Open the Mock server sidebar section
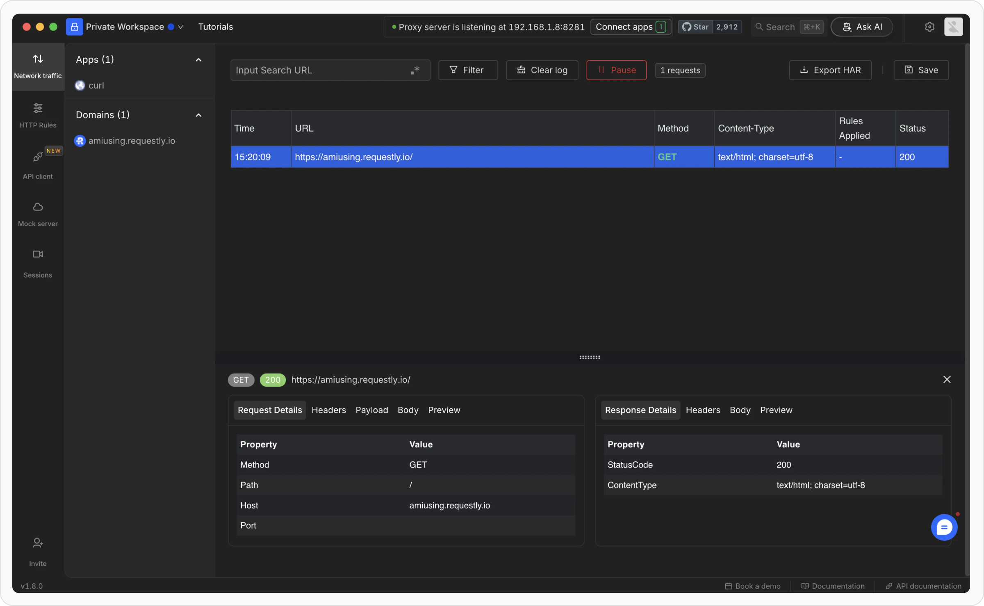 [38, 214]
